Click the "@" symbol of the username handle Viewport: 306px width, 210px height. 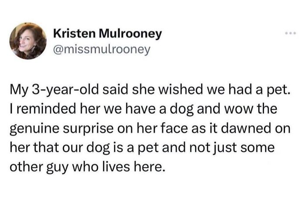click(x=58, y=50)
